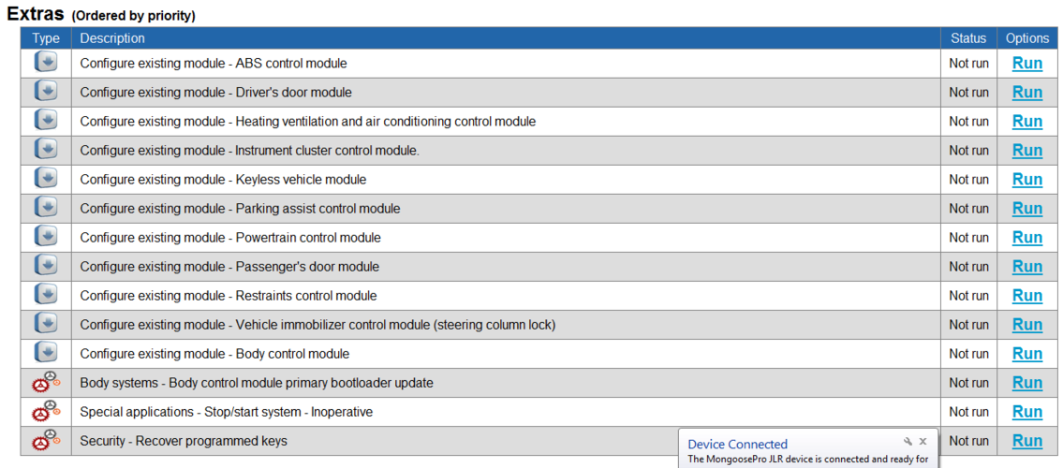Screen dimensions: 1063x468
Task: Run Heating ventilation and air conditioning configuration
Action: (x=1027, y=122)
